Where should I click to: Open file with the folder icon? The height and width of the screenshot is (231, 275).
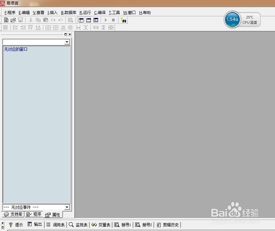[13, 20]
